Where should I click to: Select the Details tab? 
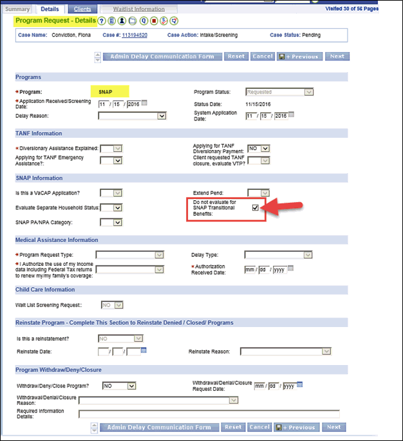coord(50,9)
